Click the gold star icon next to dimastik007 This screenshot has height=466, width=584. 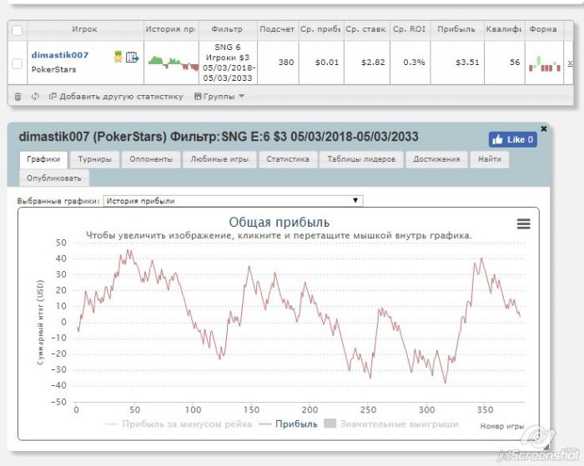click(x=118, y=57)
